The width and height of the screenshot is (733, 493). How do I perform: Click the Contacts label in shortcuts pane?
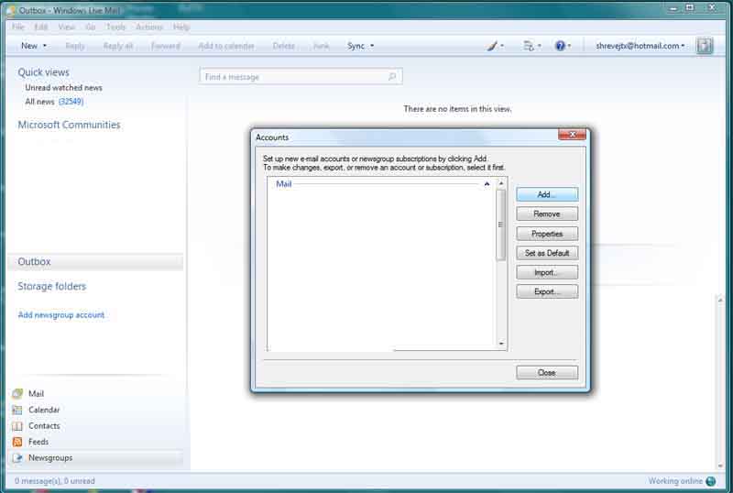[x=44, y=425]
